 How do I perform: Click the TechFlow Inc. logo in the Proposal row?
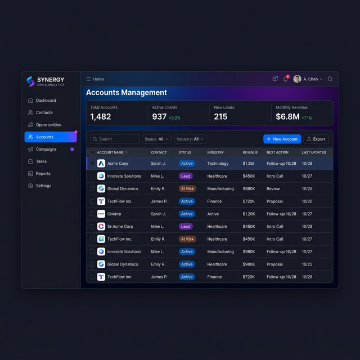click(101, 201)
